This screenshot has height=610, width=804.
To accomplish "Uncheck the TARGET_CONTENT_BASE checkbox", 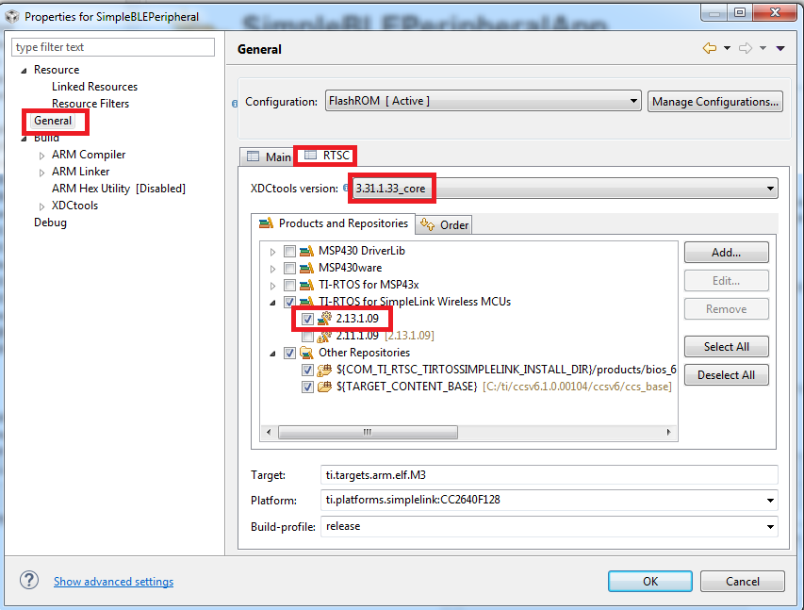I will tap(307, 387).
